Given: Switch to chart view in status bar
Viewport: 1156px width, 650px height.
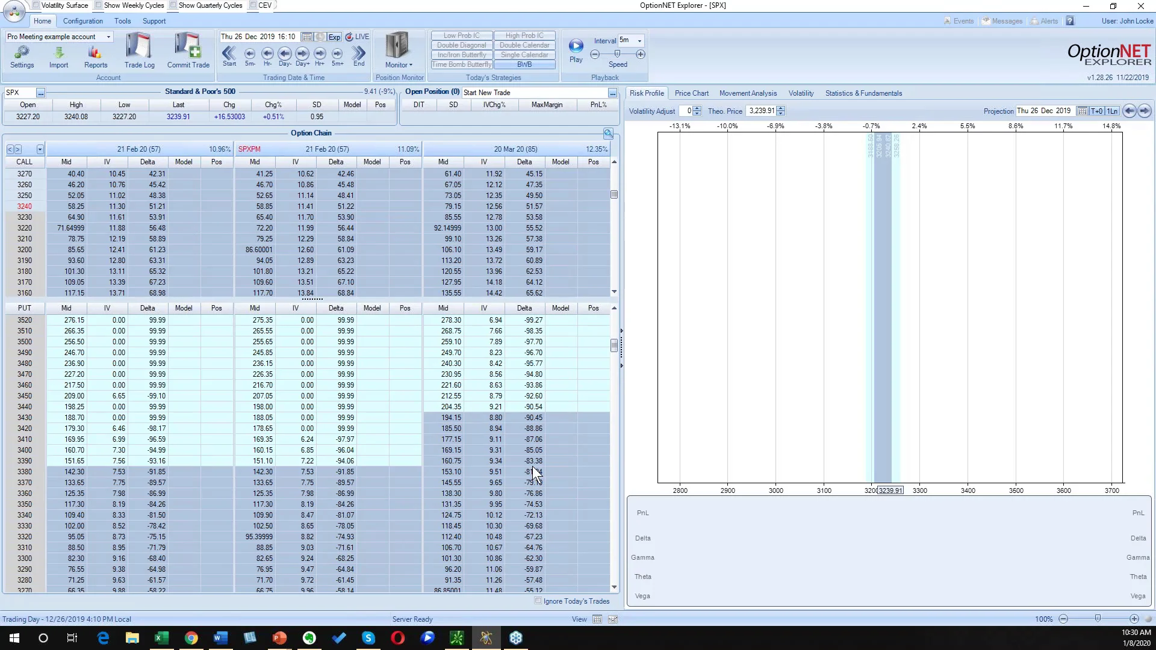Looking at the screenshot, I should [x=613, y=619].
